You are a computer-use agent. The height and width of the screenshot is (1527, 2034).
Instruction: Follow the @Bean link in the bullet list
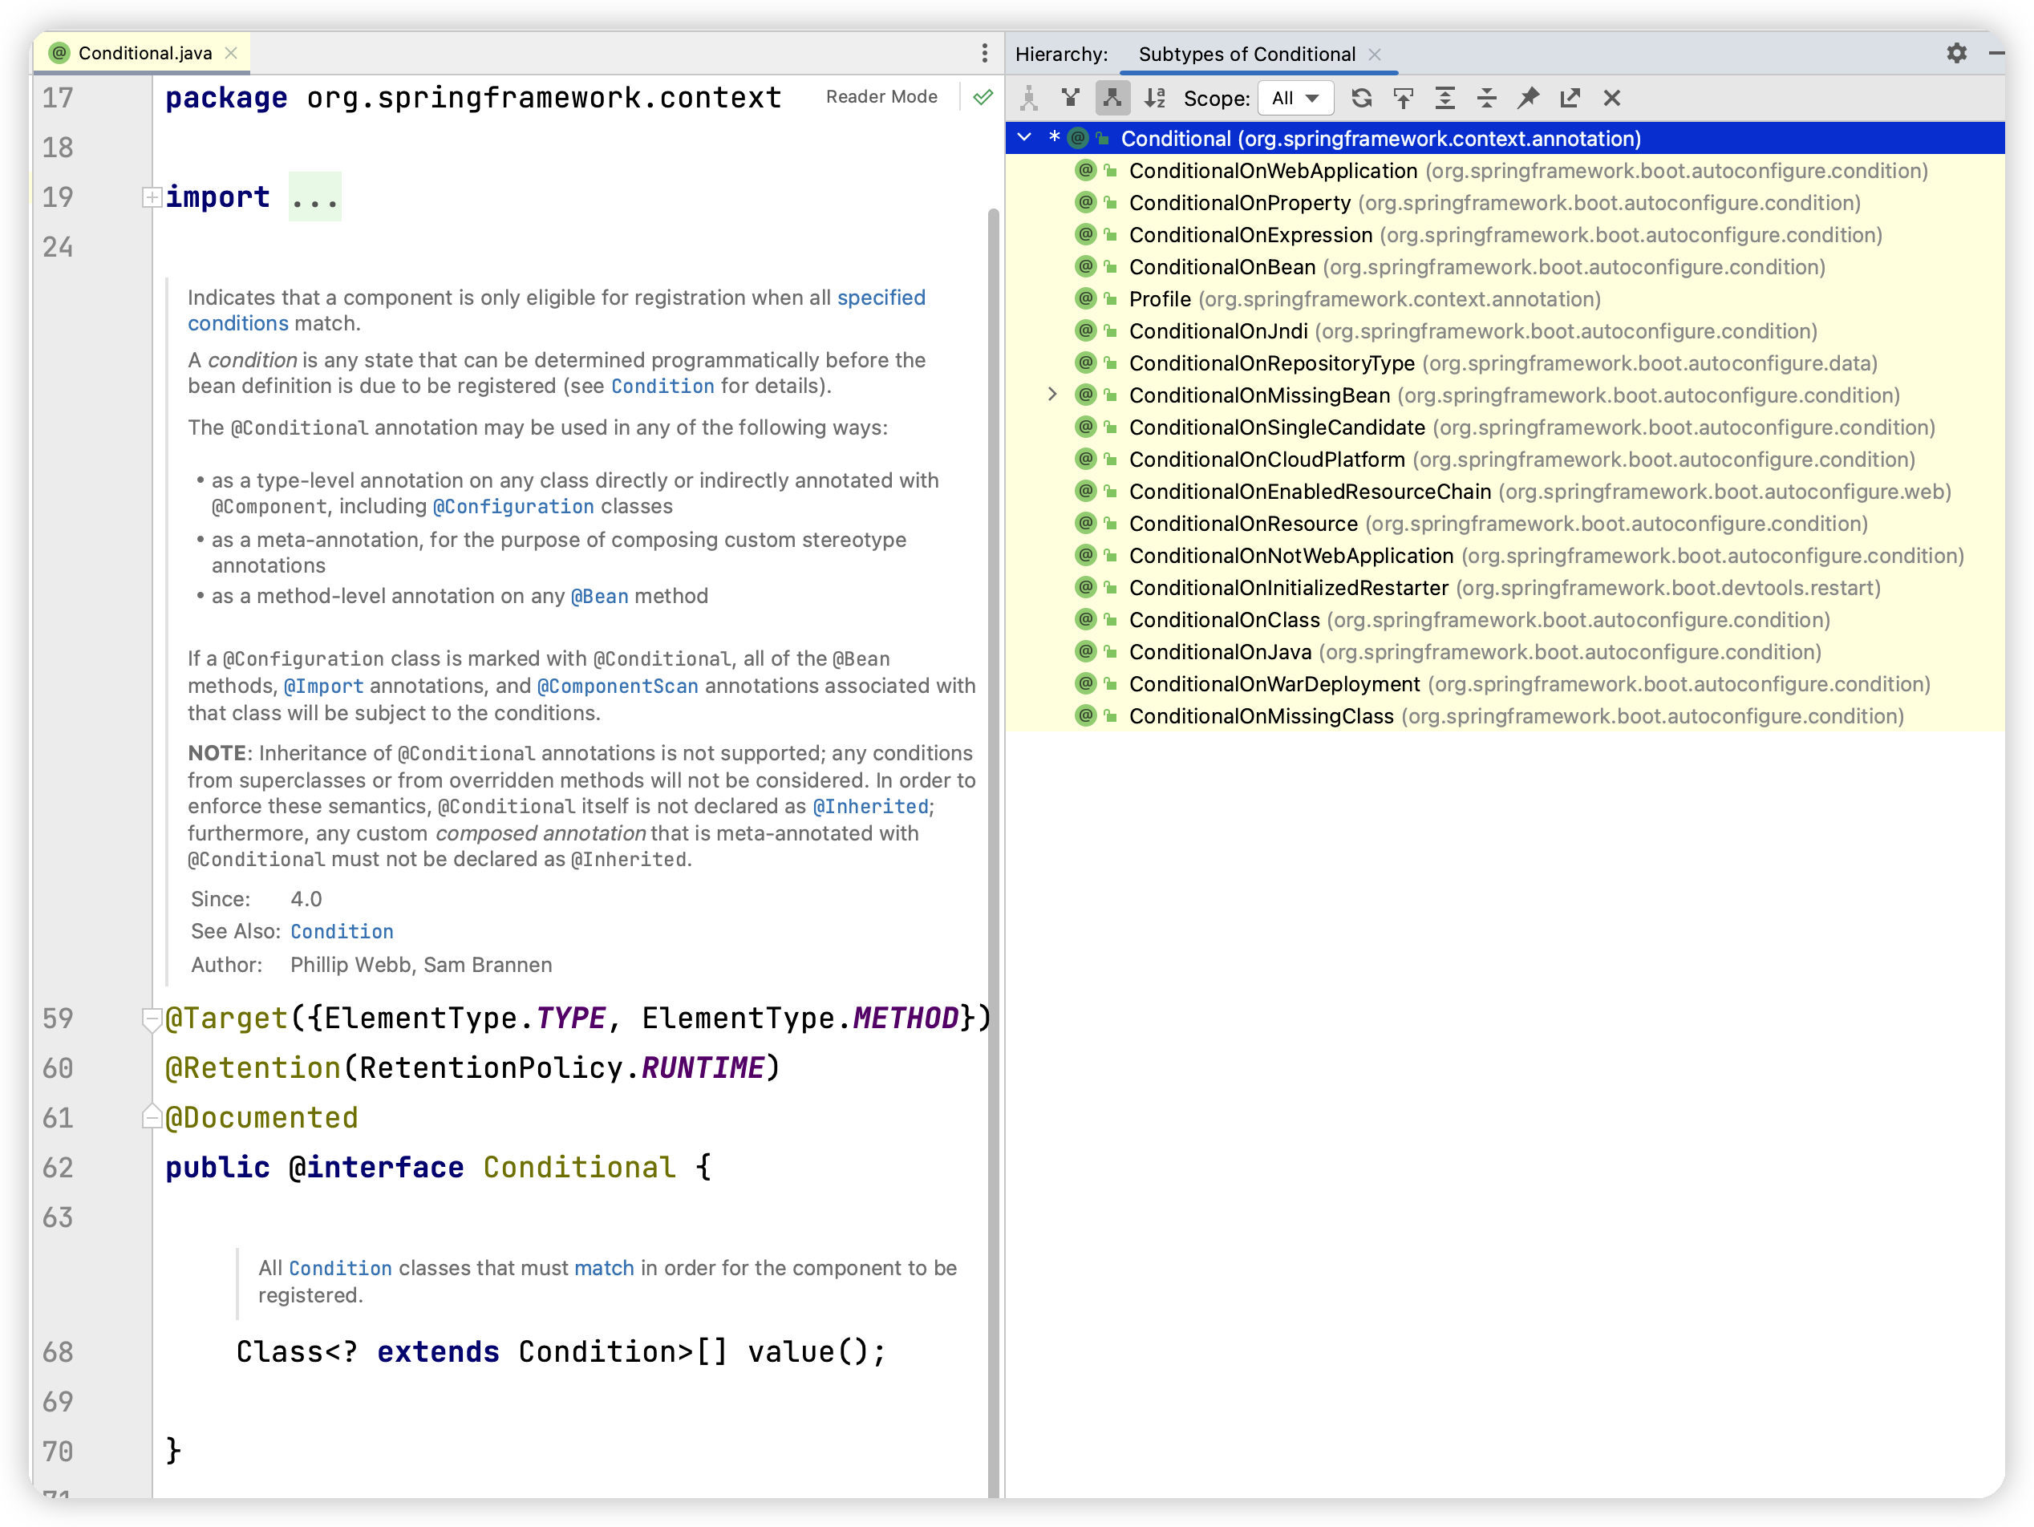[600, 596]
